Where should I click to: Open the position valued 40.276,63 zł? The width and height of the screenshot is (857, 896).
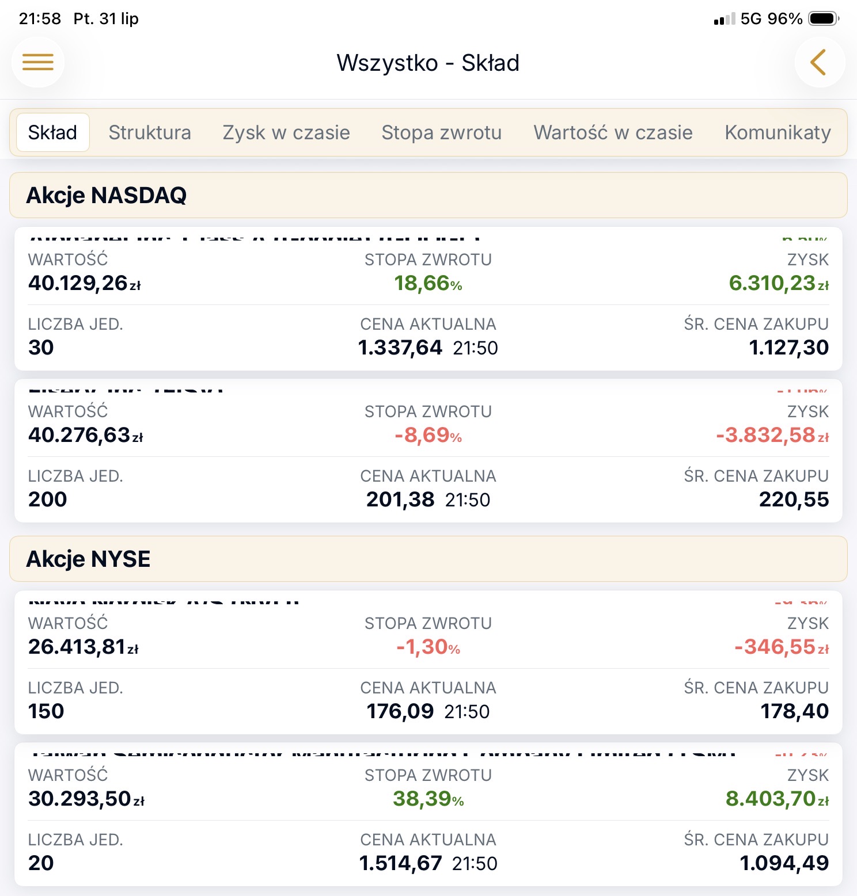[x=428, y=451]
